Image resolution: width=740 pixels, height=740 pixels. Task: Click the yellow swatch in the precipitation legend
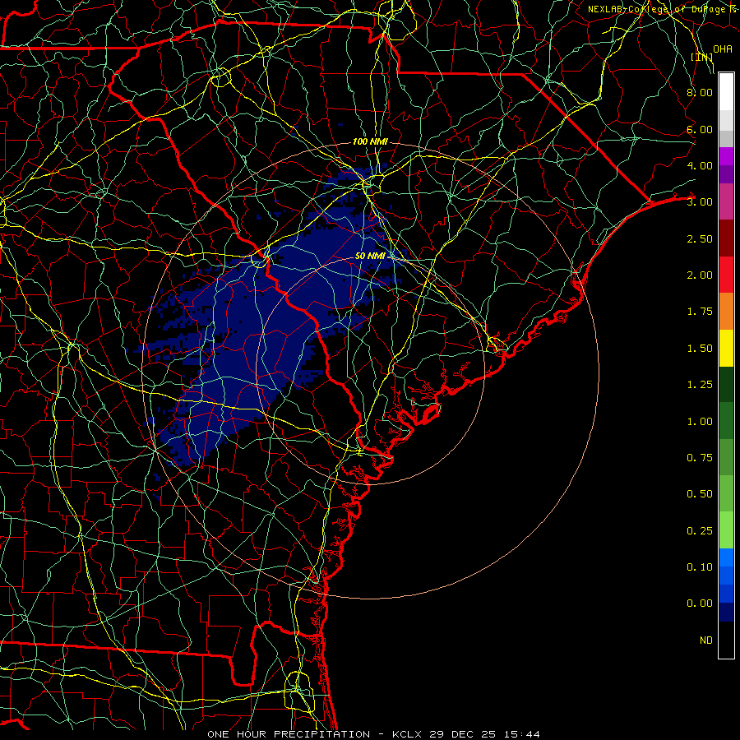pos(726,348)
